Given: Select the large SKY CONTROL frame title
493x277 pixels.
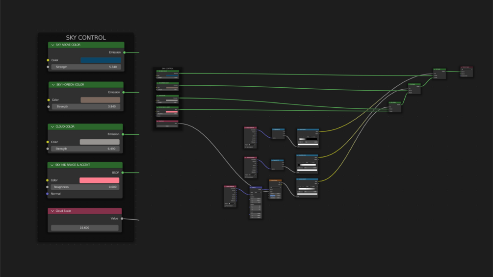Looking at the screenshot, I should tap(86, 38).
